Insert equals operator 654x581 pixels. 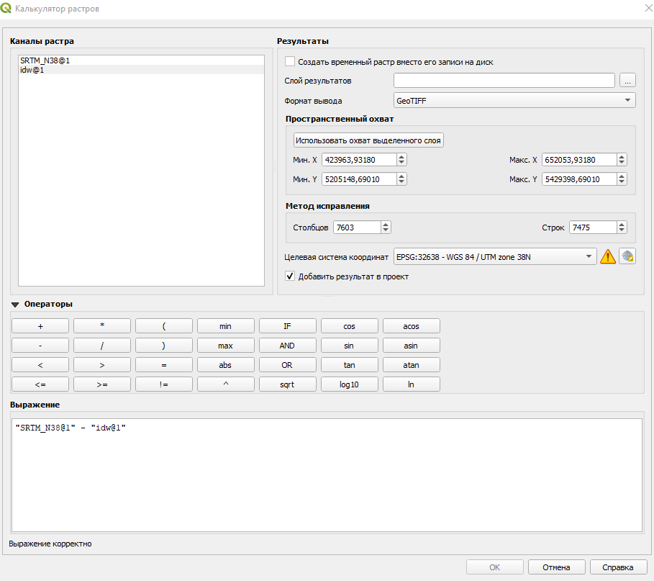(x=164, y=365)
